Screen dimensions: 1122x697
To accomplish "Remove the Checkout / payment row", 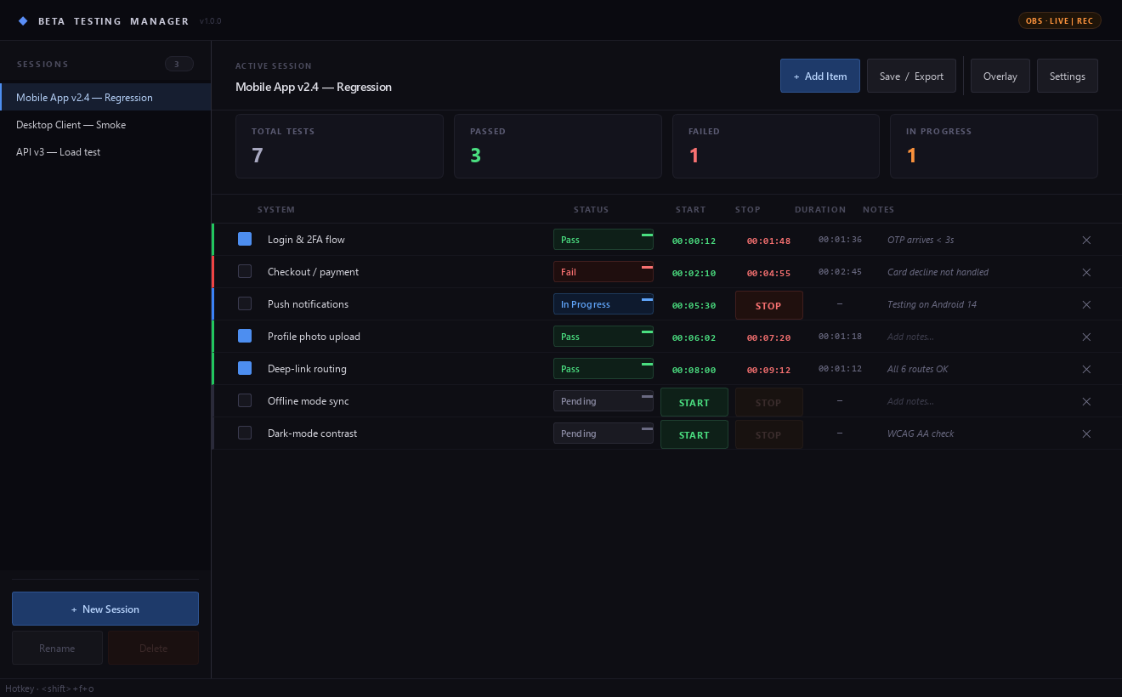I will (x=1086, y=272).
